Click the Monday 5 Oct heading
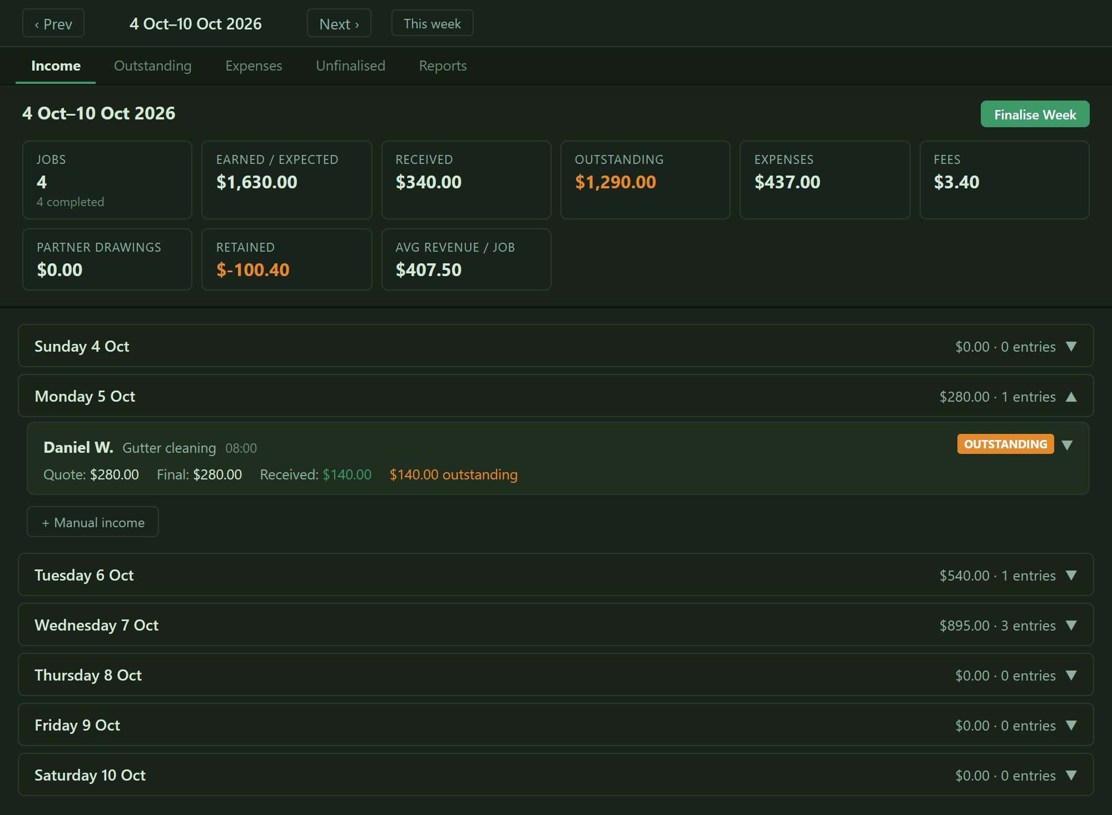This screenshot has height=815, width=1112. [x=85, y=396]
